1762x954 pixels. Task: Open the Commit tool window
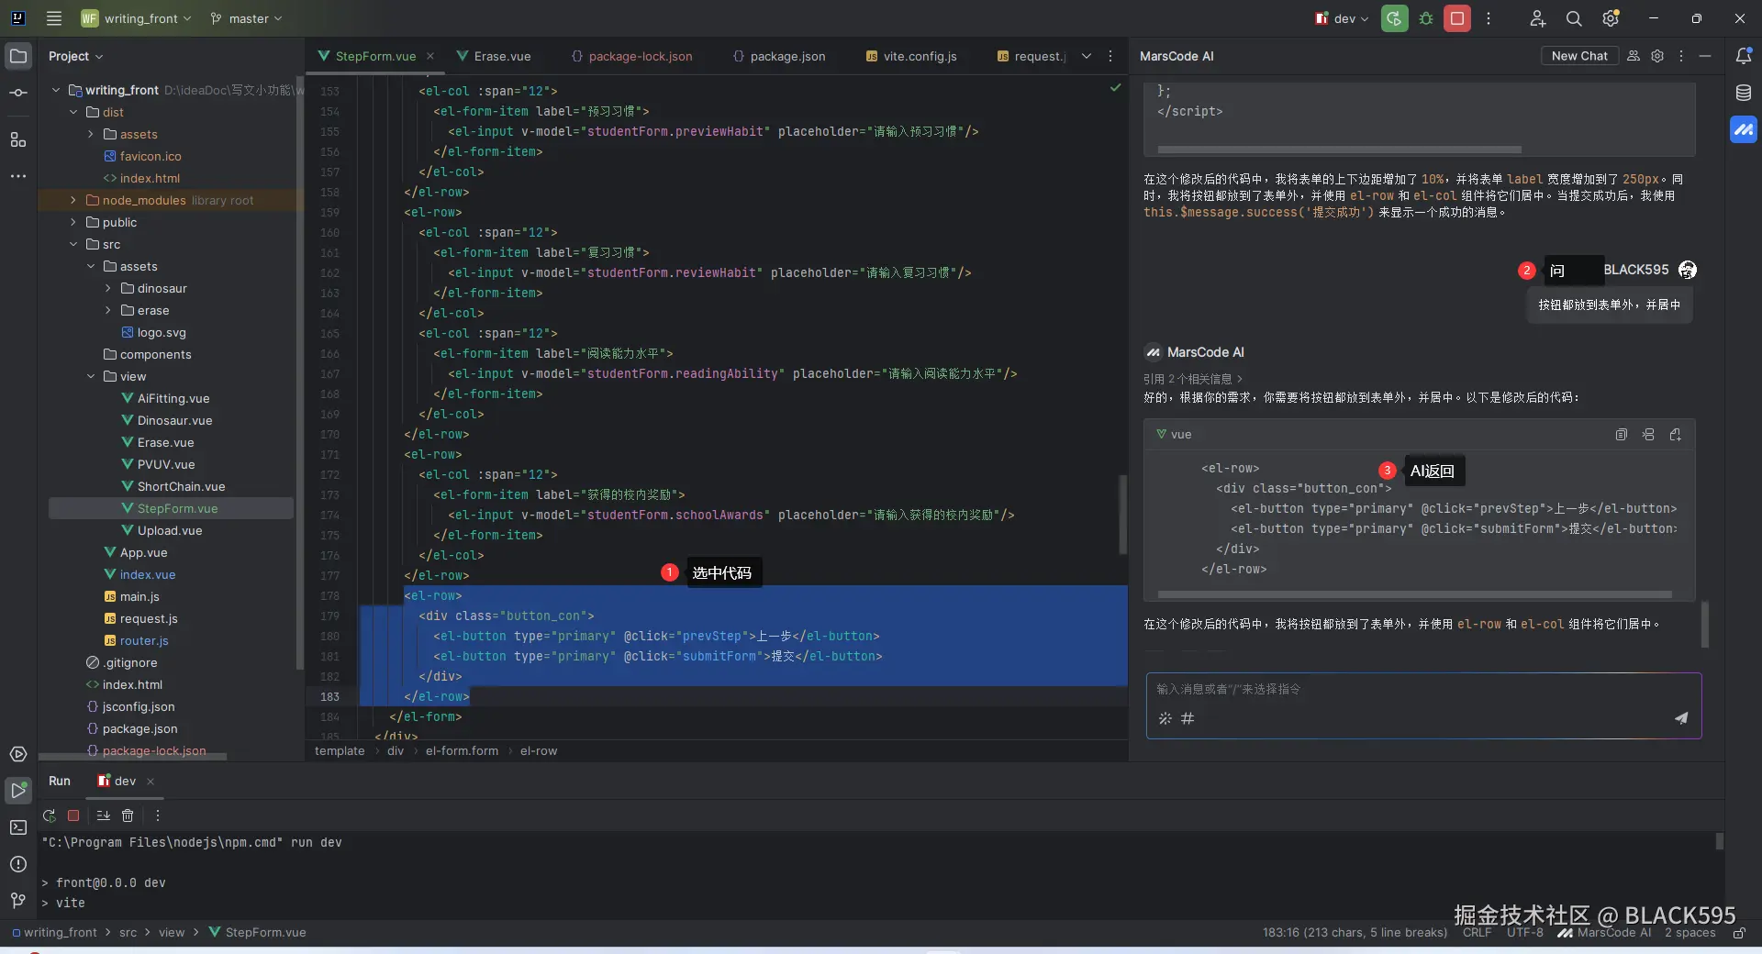click(18, 93)
